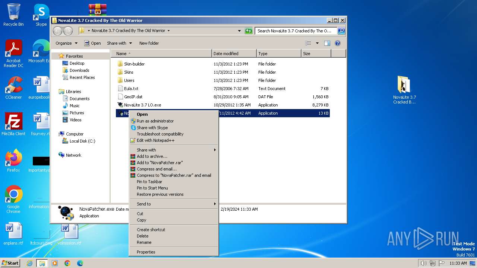Select Share with Skype menu entry
The height and width of the screenshot is (268, 477).
(173, 128)
